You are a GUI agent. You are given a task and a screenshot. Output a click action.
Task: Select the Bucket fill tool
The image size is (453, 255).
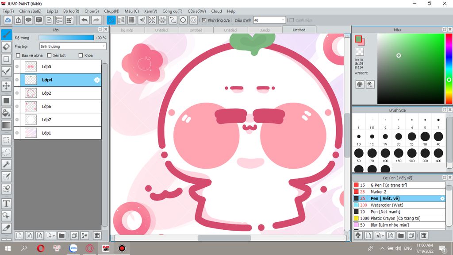(6, 113)
